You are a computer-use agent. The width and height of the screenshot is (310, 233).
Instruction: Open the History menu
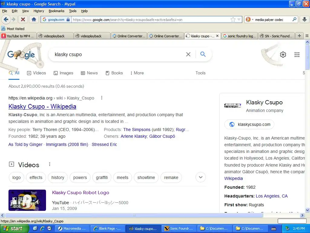pyautogui.click(x=39, y=11)
